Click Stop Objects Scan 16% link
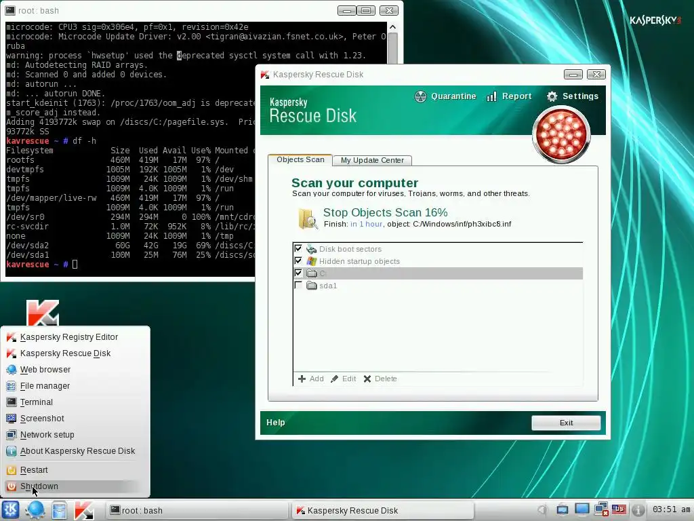694x521 pixels. coord(385,212)
